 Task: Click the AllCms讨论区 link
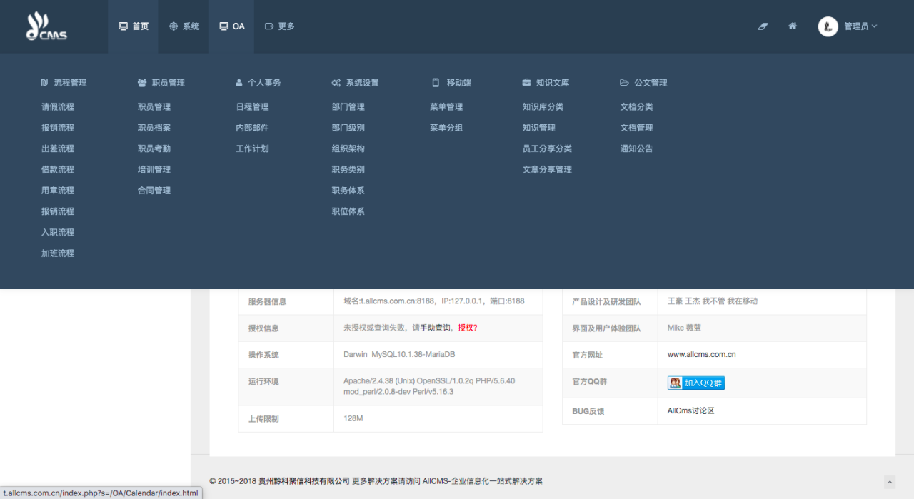coord(690,411)
